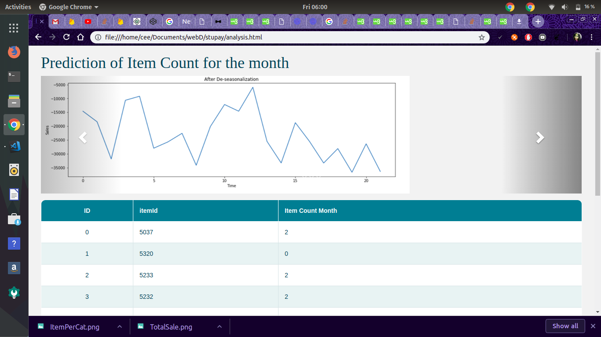The image size is (601, 337).
Task: Open Rhythmbox speaker icon in dock
Action: point(14,170)
